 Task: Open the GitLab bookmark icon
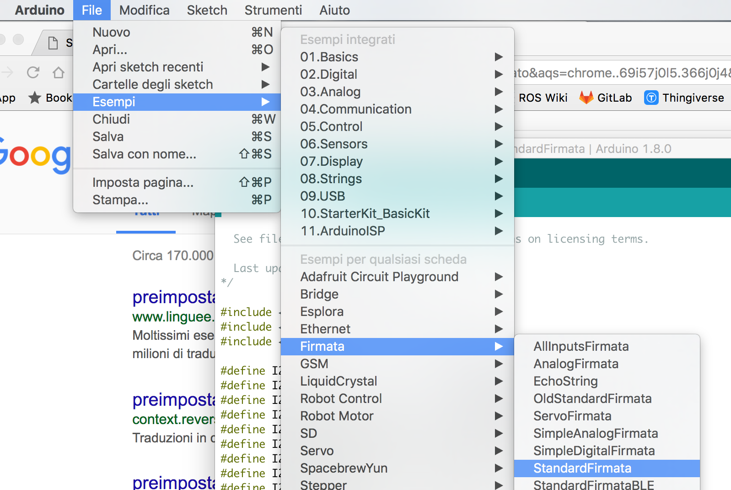[x=586, y=98]
